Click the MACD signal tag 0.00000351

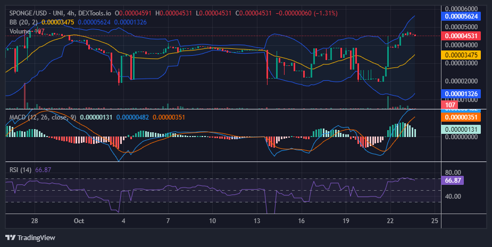click(x=461, y=117)
